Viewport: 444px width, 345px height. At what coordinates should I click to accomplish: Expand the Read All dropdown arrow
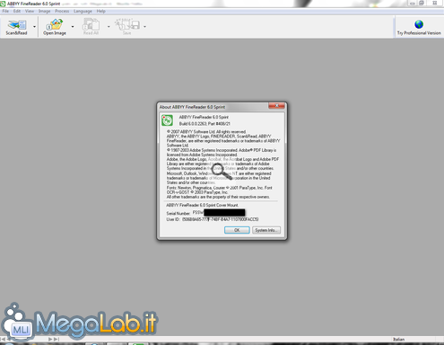point(109,27)
